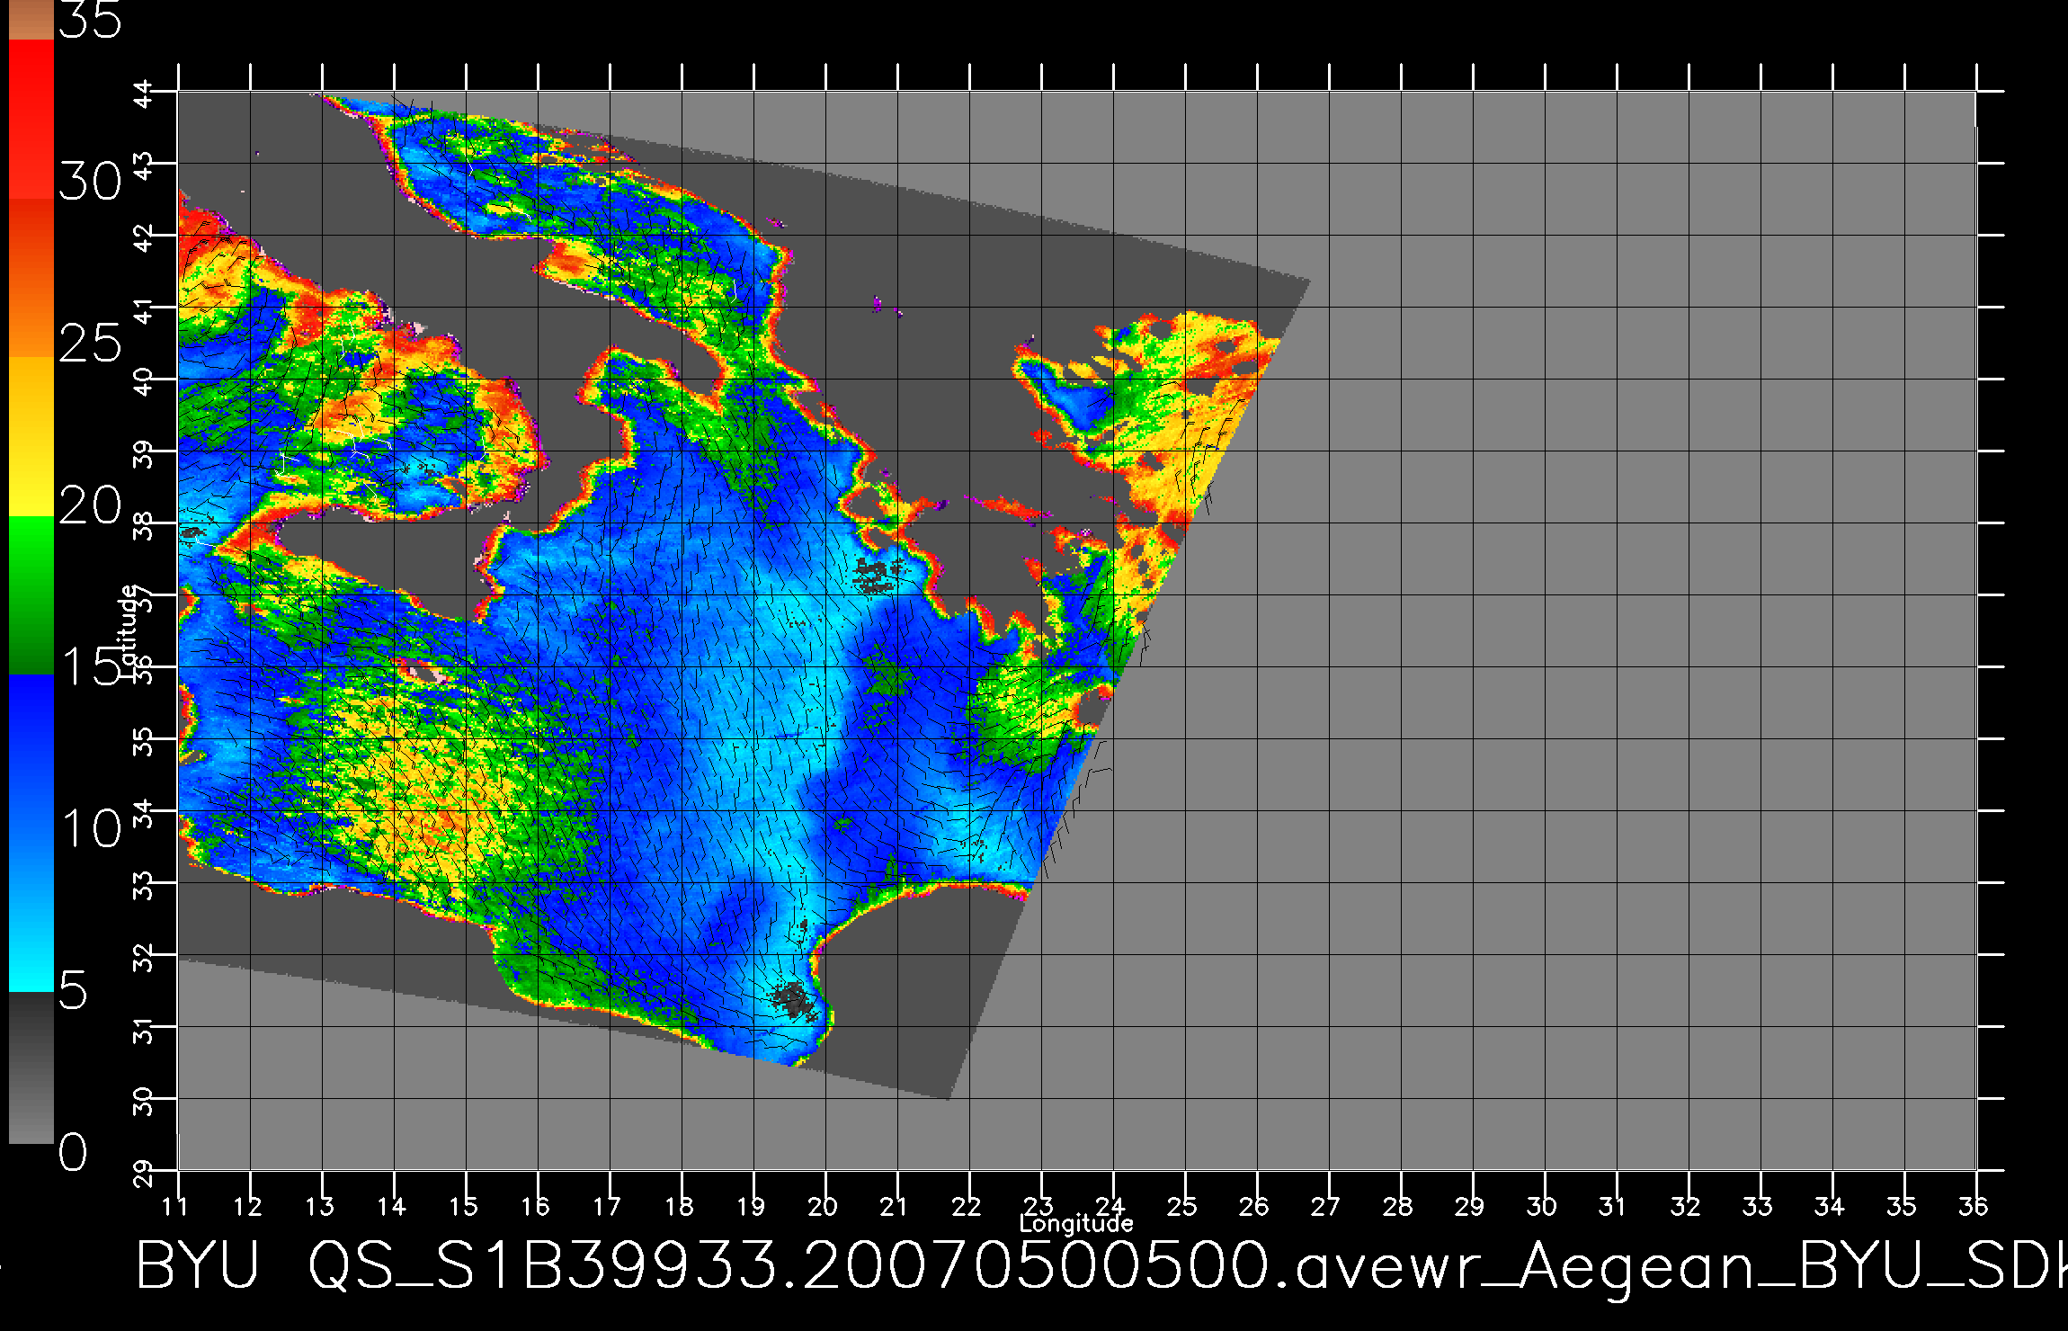Click the orange segment of the colorbar
Screen dimensions: 2068x1331
(x=31, y=278)
